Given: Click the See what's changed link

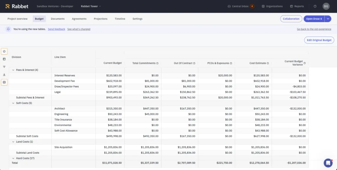Looking at the screenshot, I should click(x=79, y=29).
